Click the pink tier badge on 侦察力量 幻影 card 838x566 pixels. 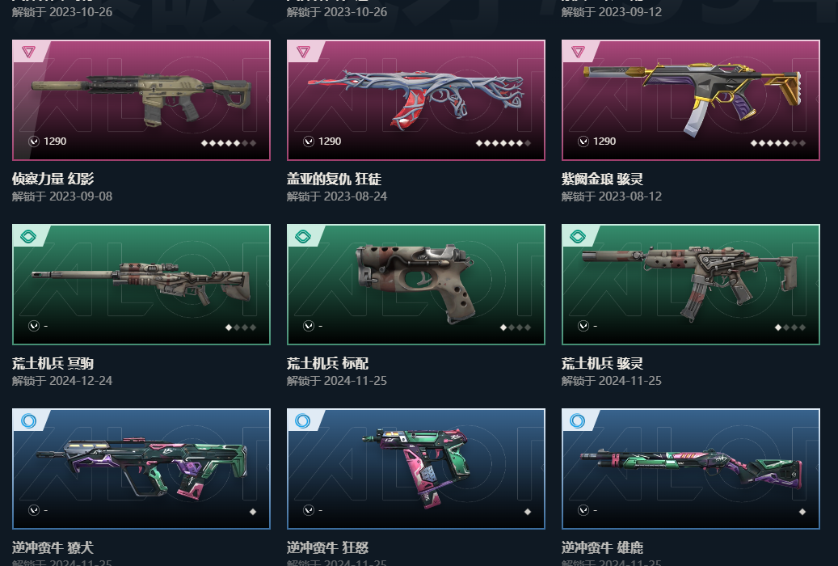click(x=29, y=52)
